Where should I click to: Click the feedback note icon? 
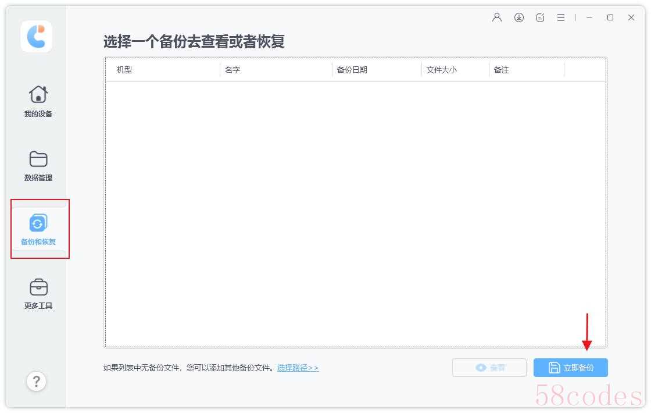click(x=541, y=17)
